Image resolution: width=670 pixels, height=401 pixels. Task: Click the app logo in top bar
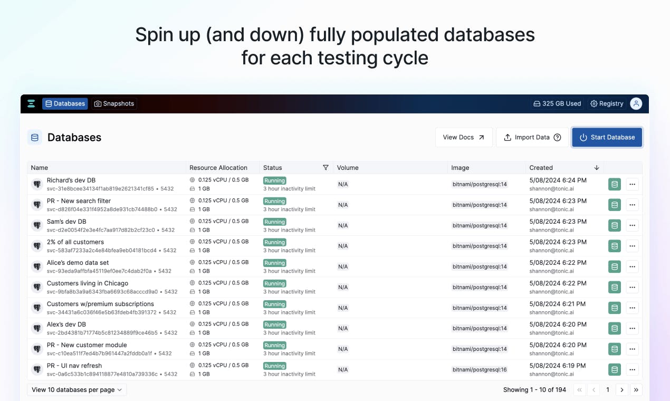31,103
